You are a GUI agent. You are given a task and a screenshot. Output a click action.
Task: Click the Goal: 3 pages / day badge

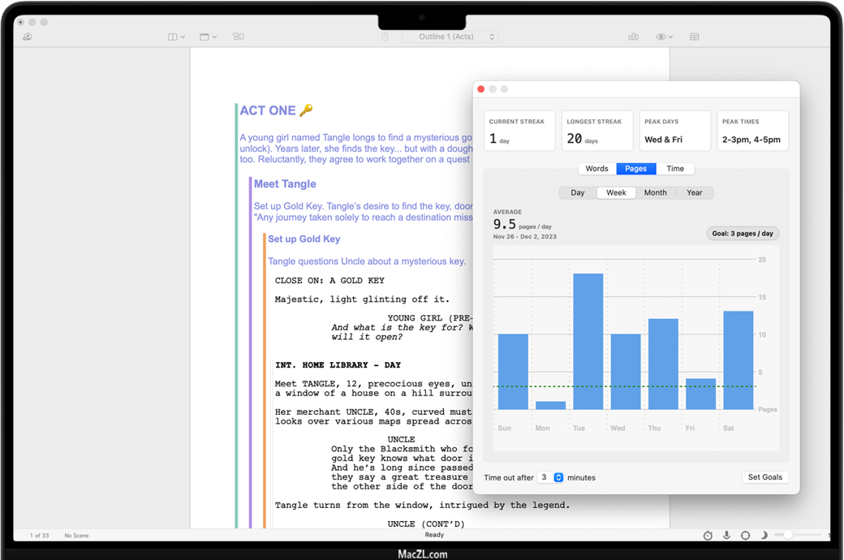(x=743, y=233)
